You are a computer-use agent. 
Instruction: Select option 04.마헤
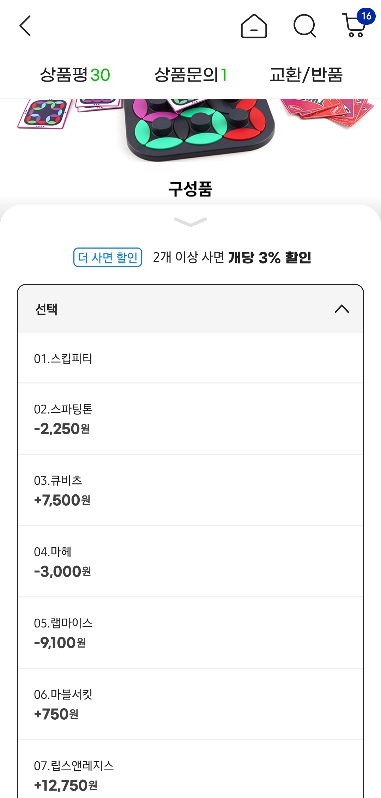(190, 562)
